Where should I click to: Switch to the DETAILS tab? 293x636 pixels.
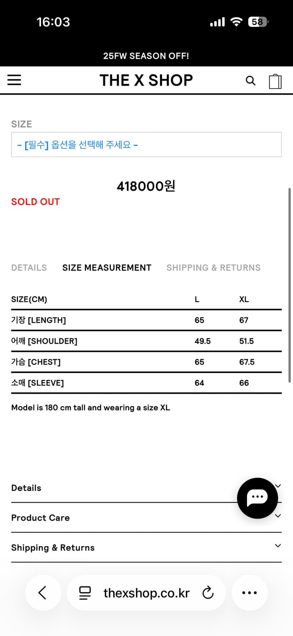point(29,268)
